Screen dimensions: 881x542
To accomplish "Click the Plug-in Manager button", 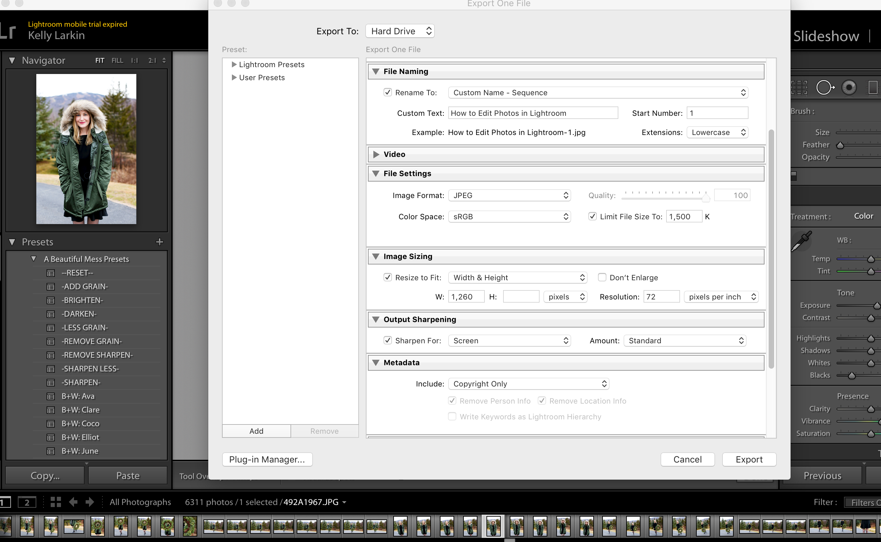I will point(266,459).
